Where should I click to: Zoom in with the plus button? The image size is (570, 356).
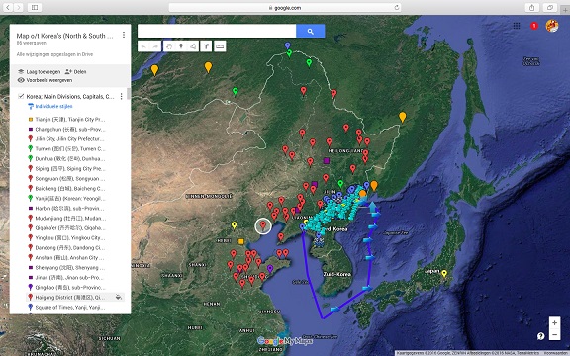pos(554,322)
